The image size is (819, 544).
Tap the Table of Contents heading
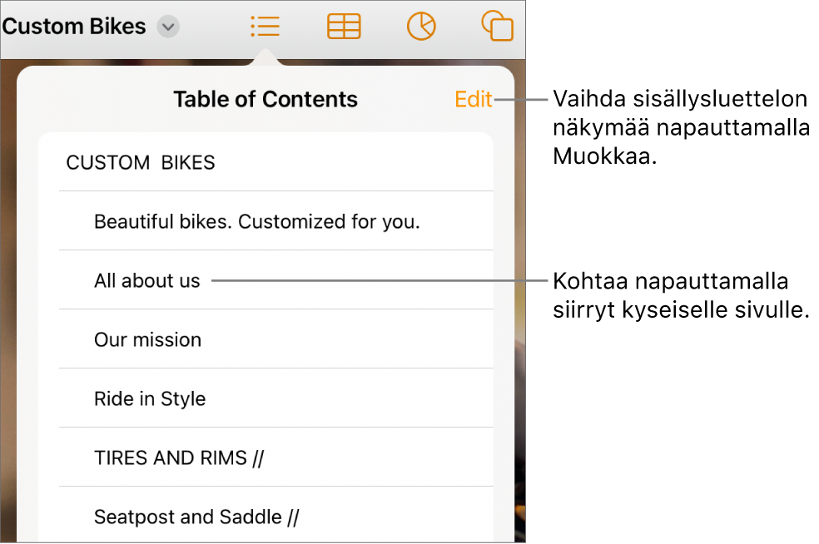[x=265, y=99]
